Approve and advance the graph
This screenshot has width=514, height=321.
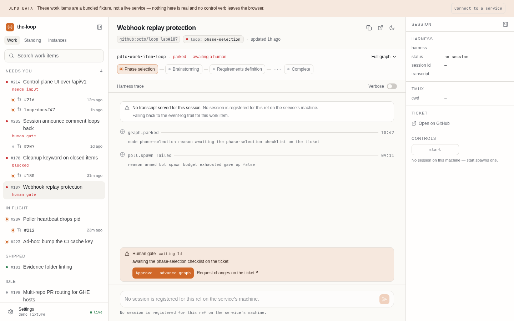[x=163, y=273]
